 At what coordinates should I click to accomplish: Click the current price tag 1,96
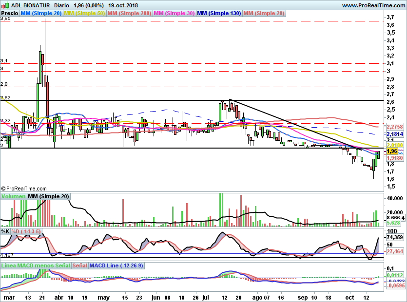point(392,151)
